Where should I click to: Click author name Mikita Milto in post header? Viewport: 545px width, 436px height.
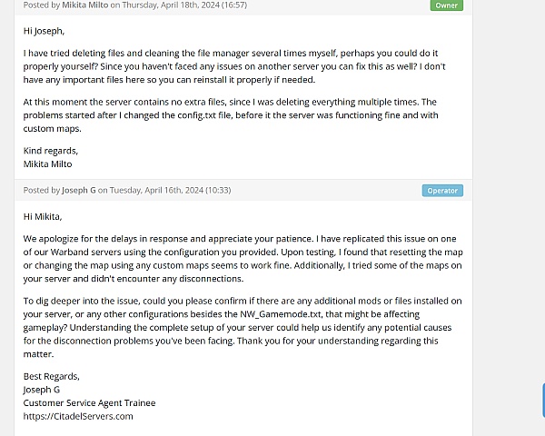(x=85, y=5)
